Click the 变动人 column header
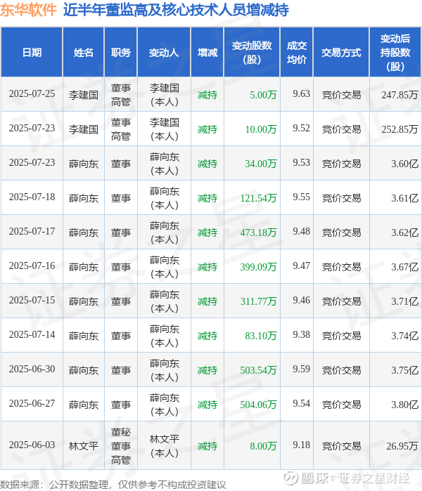Image resolution: width=422 pixels, height=491 pixels. 164,52
